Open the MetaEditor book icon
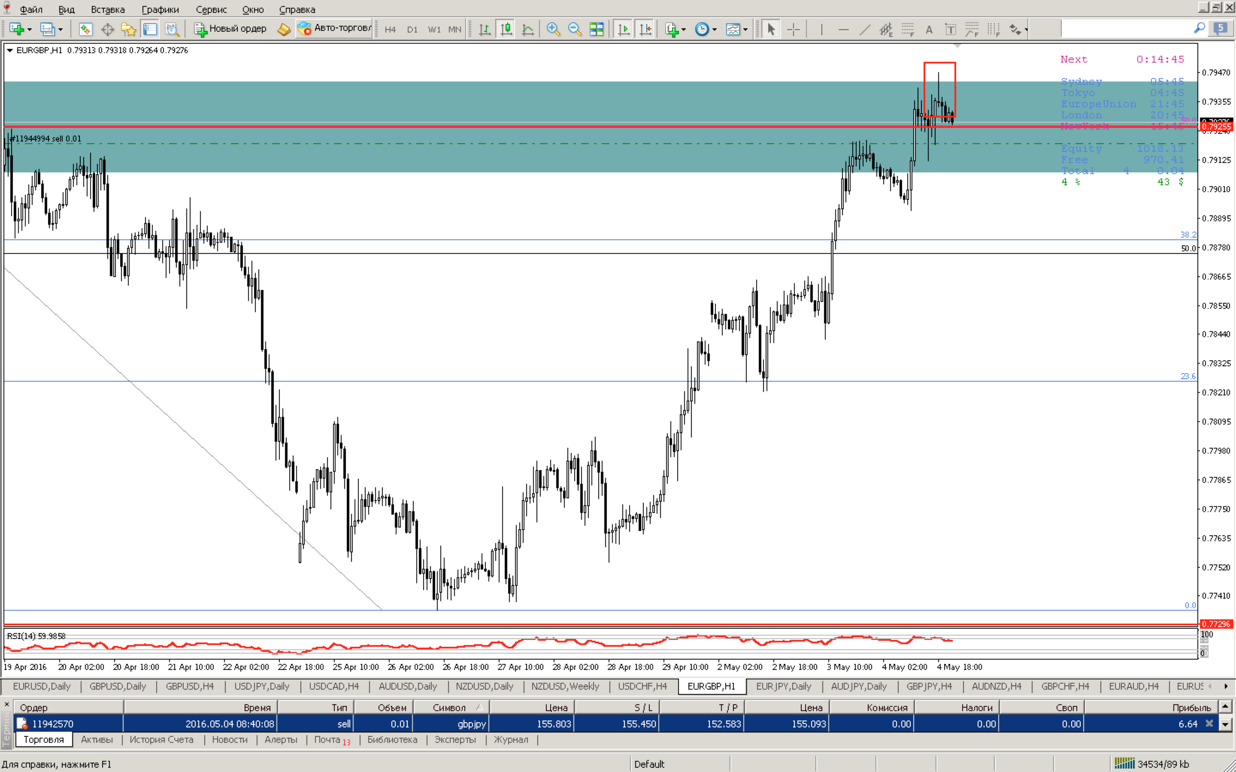This screenshot has height=772, width=1236. (284, 29)
